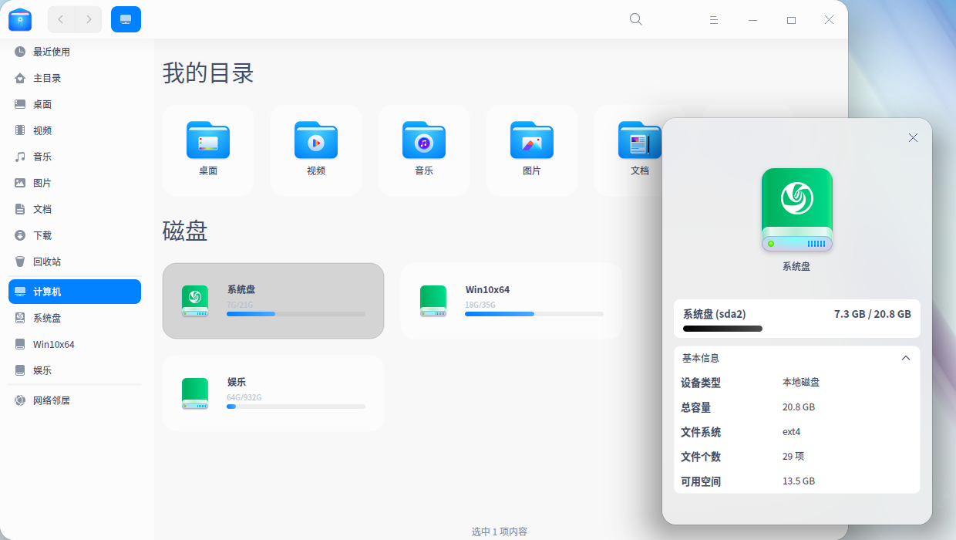This screenshot has height=540, width=956.
Task: Click the blue computer view icon
Action: pos(126,19)
